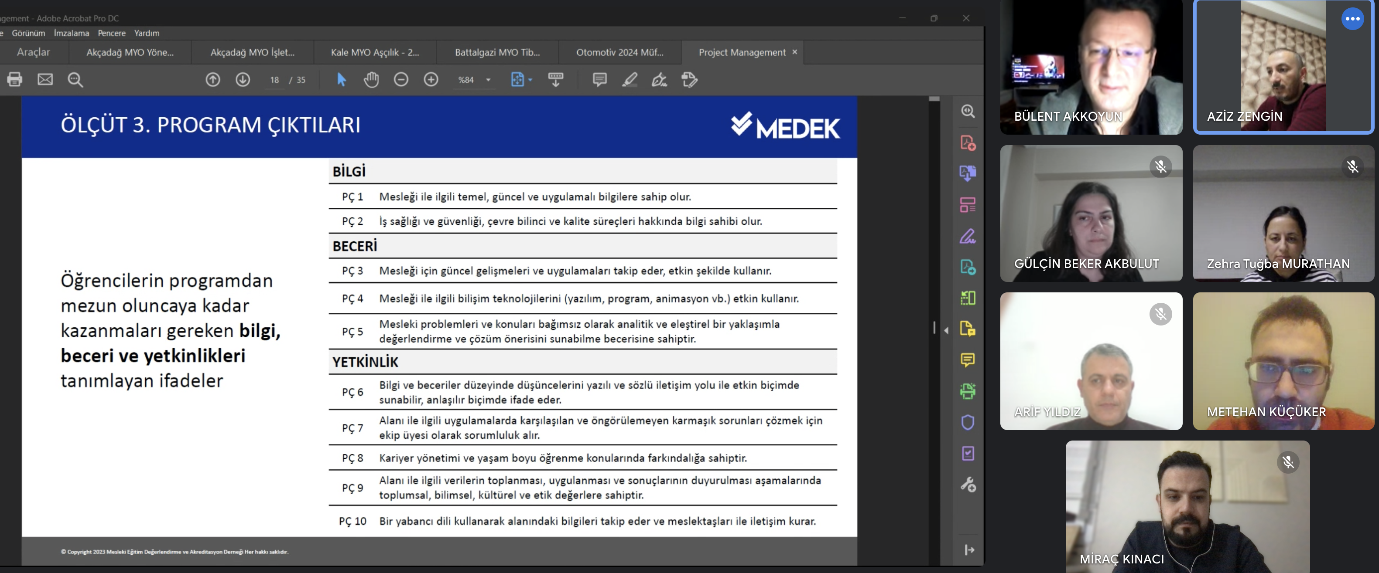
Task: Expand the fit page options dropdown
Action: pos(530,80)
